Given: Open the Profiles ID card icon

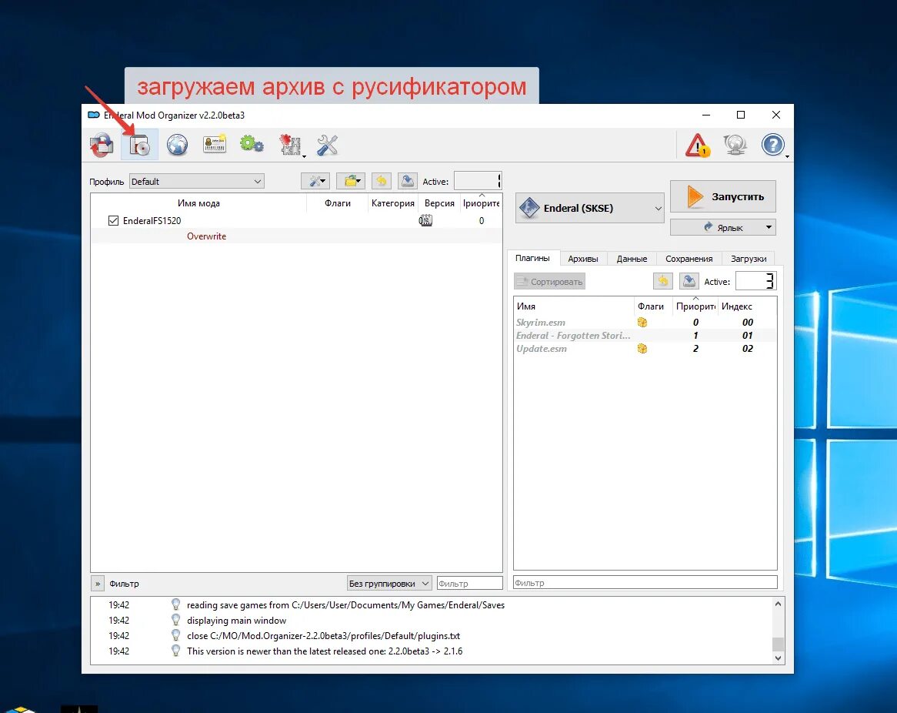Looking at the screenshot, I should click(215, 144).
